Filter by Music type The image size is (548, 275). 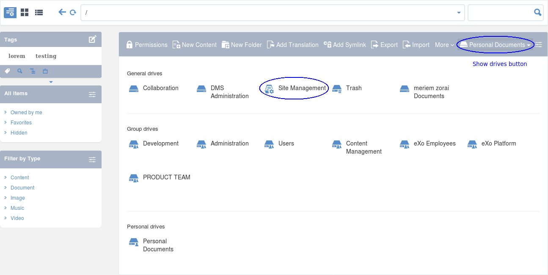click(17, 208)
